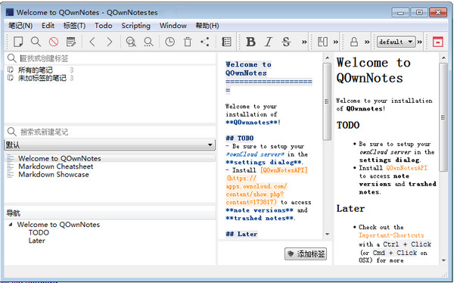Expand the formatting toolbar overflow chevron

pos(304,42)
